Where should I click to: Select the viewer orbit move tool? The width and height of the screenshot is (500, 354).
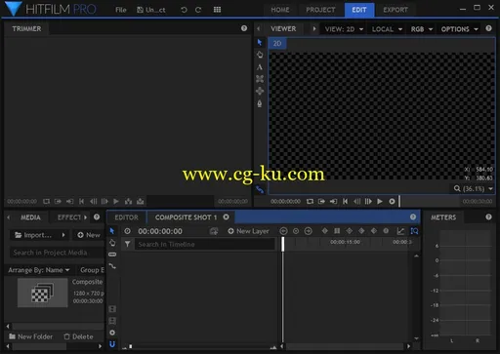click(260, 91)
